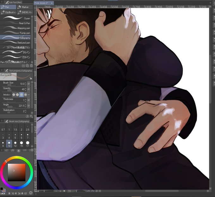215x197 pixels.
Task: Choose the G-pen brush
Action: point(15,18)
